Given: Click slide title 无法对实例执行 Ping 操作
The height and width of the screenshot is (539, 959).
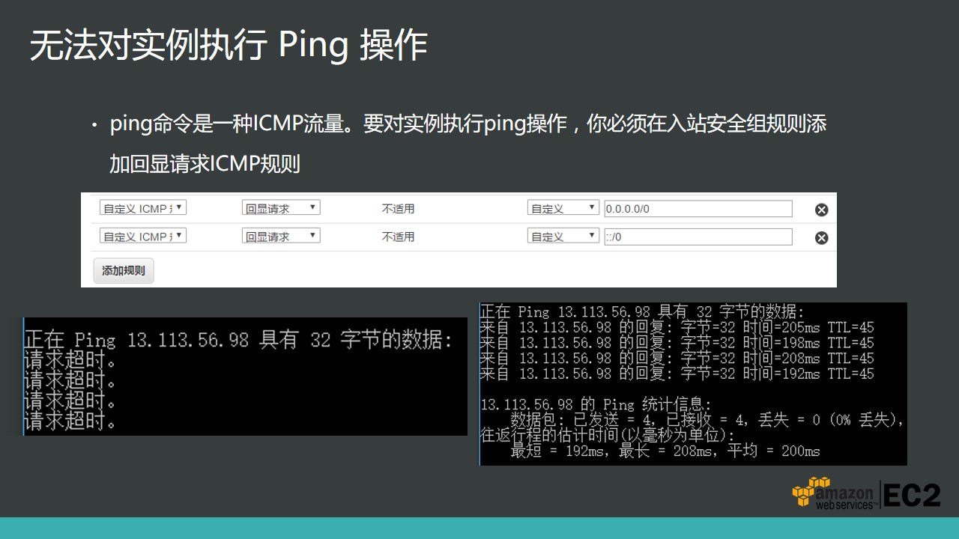Looking at the screenshot, I should [229, 46].
